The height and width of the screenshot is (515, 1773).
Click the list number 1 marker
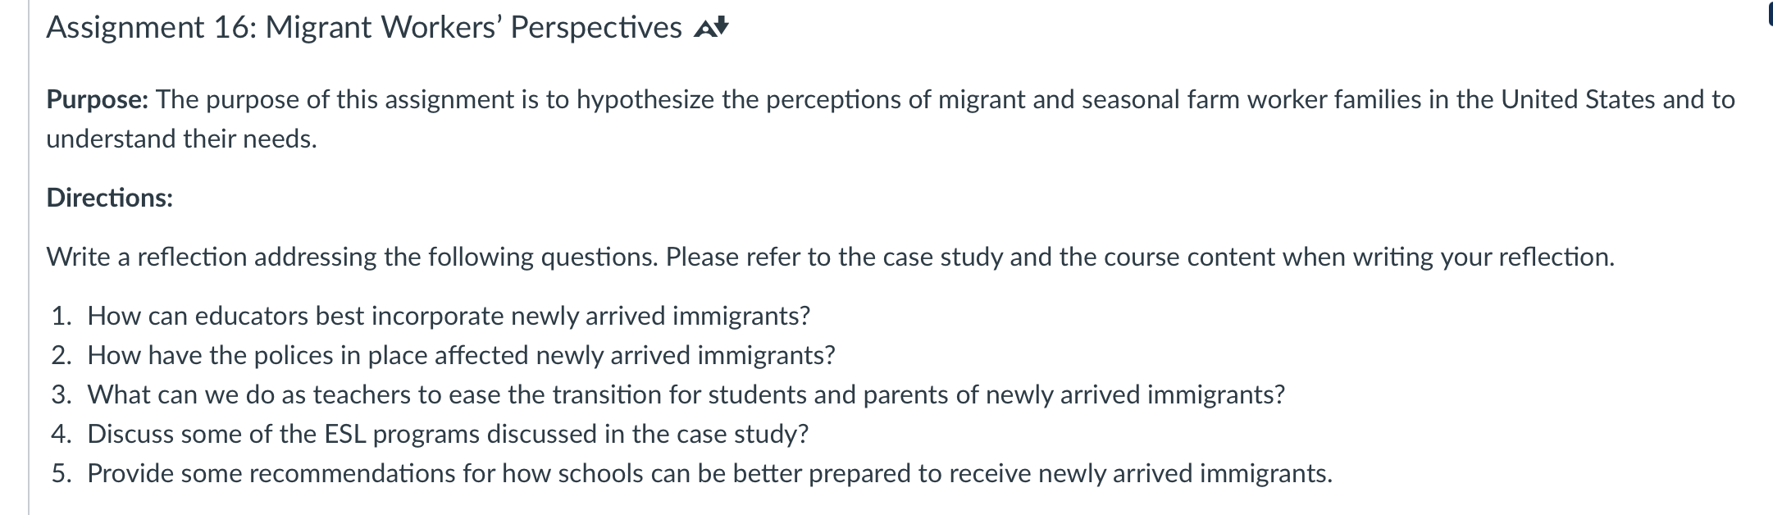tap(61, 316)
